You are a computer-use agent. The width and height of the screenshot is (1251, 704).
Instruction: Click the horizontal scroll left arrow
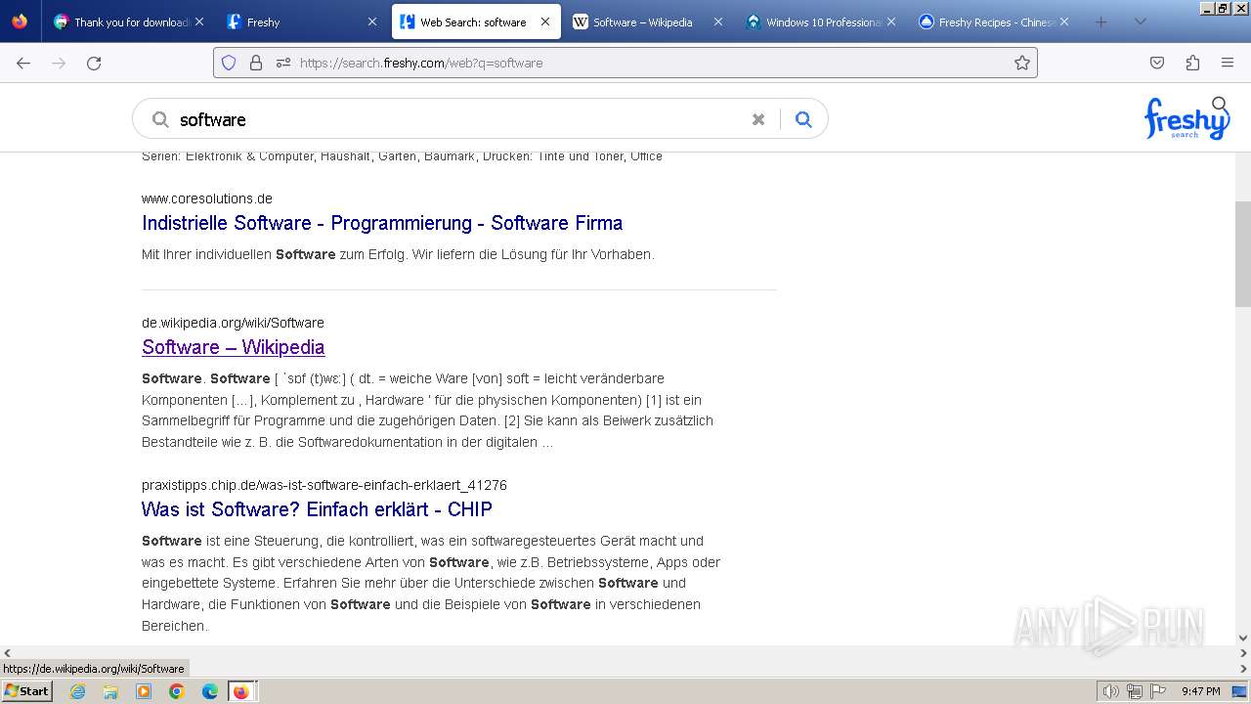pos(7,652)
